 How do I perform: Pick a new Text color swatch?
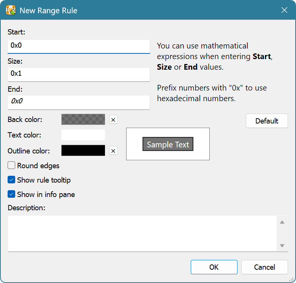(x=83, y=135)
